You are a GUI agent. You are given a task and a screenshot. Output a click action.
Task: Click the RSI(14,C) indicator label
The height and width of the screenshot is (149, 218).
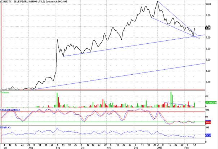[5, 128]
